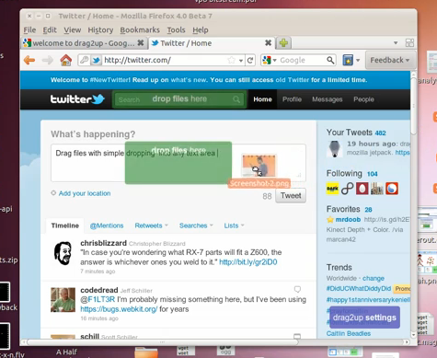Image resolution: width=437 pixels, height=358 pixels.
Task: Click the what's new link in the banner
Action: point(189,80)
